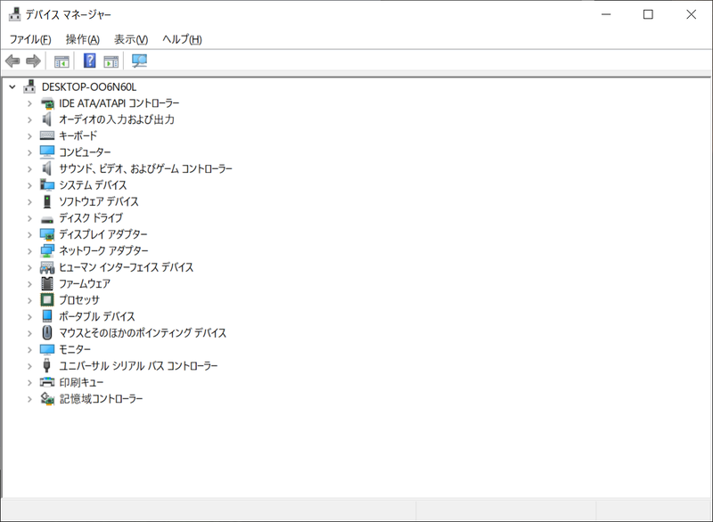713x522 pixels.
Task: Click the scan for hardware changes icon
Action: [139, 61]
